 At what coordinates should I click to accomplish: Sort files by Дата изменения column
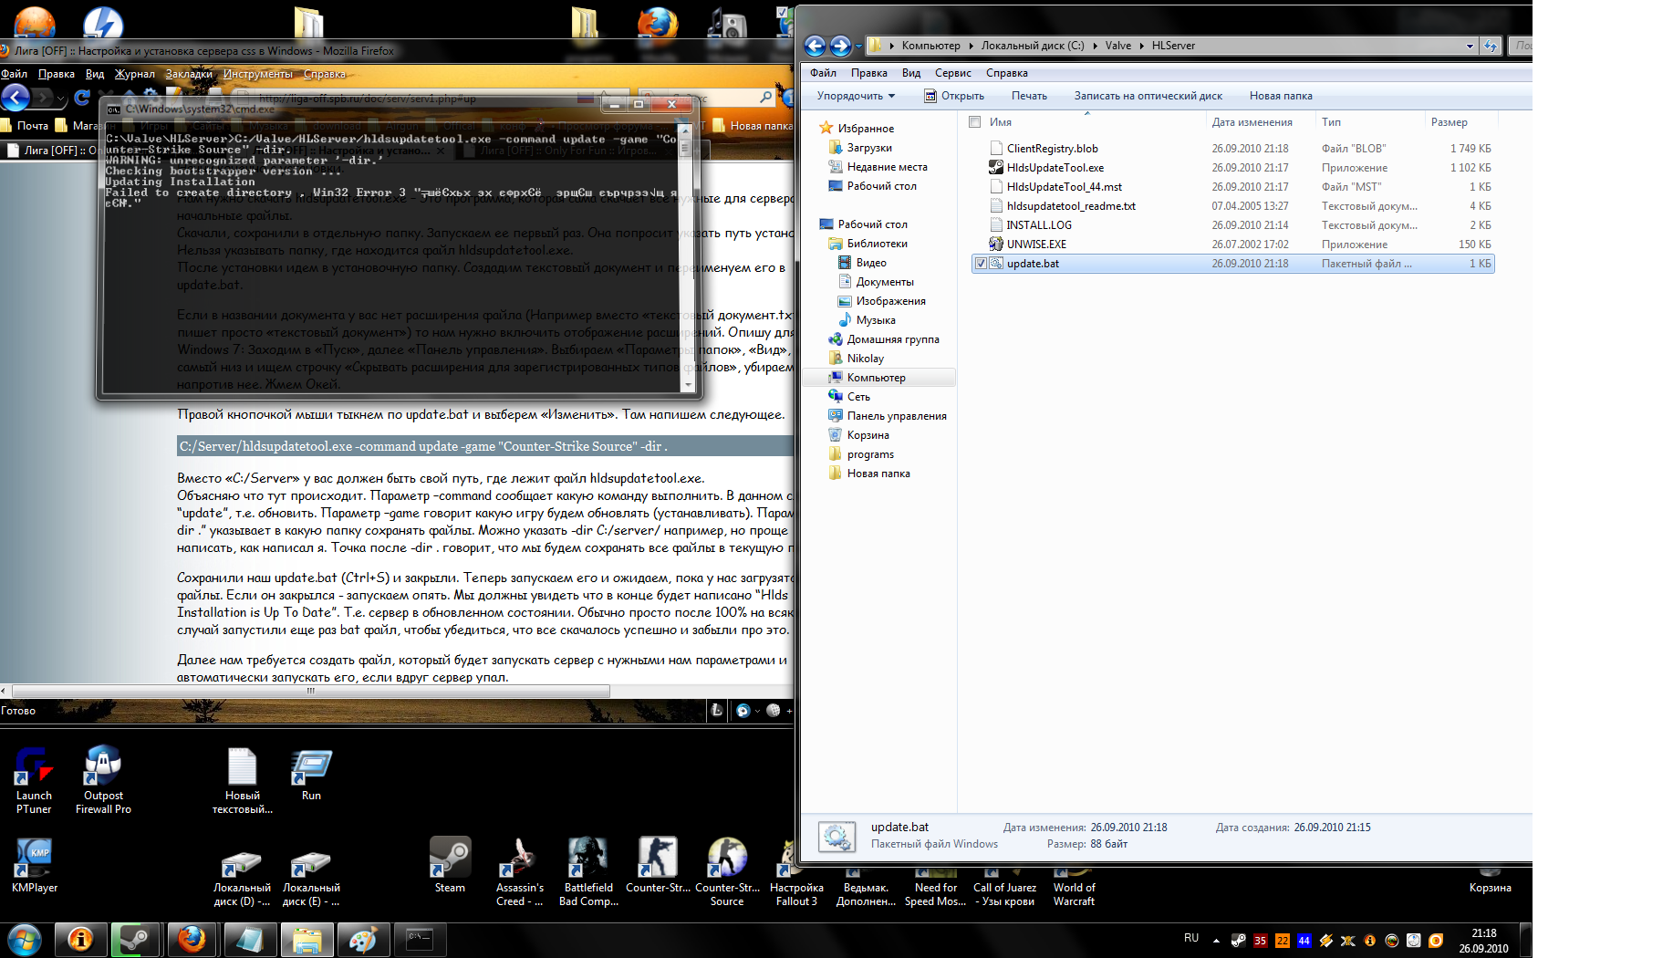click(x=1252, y=122)
